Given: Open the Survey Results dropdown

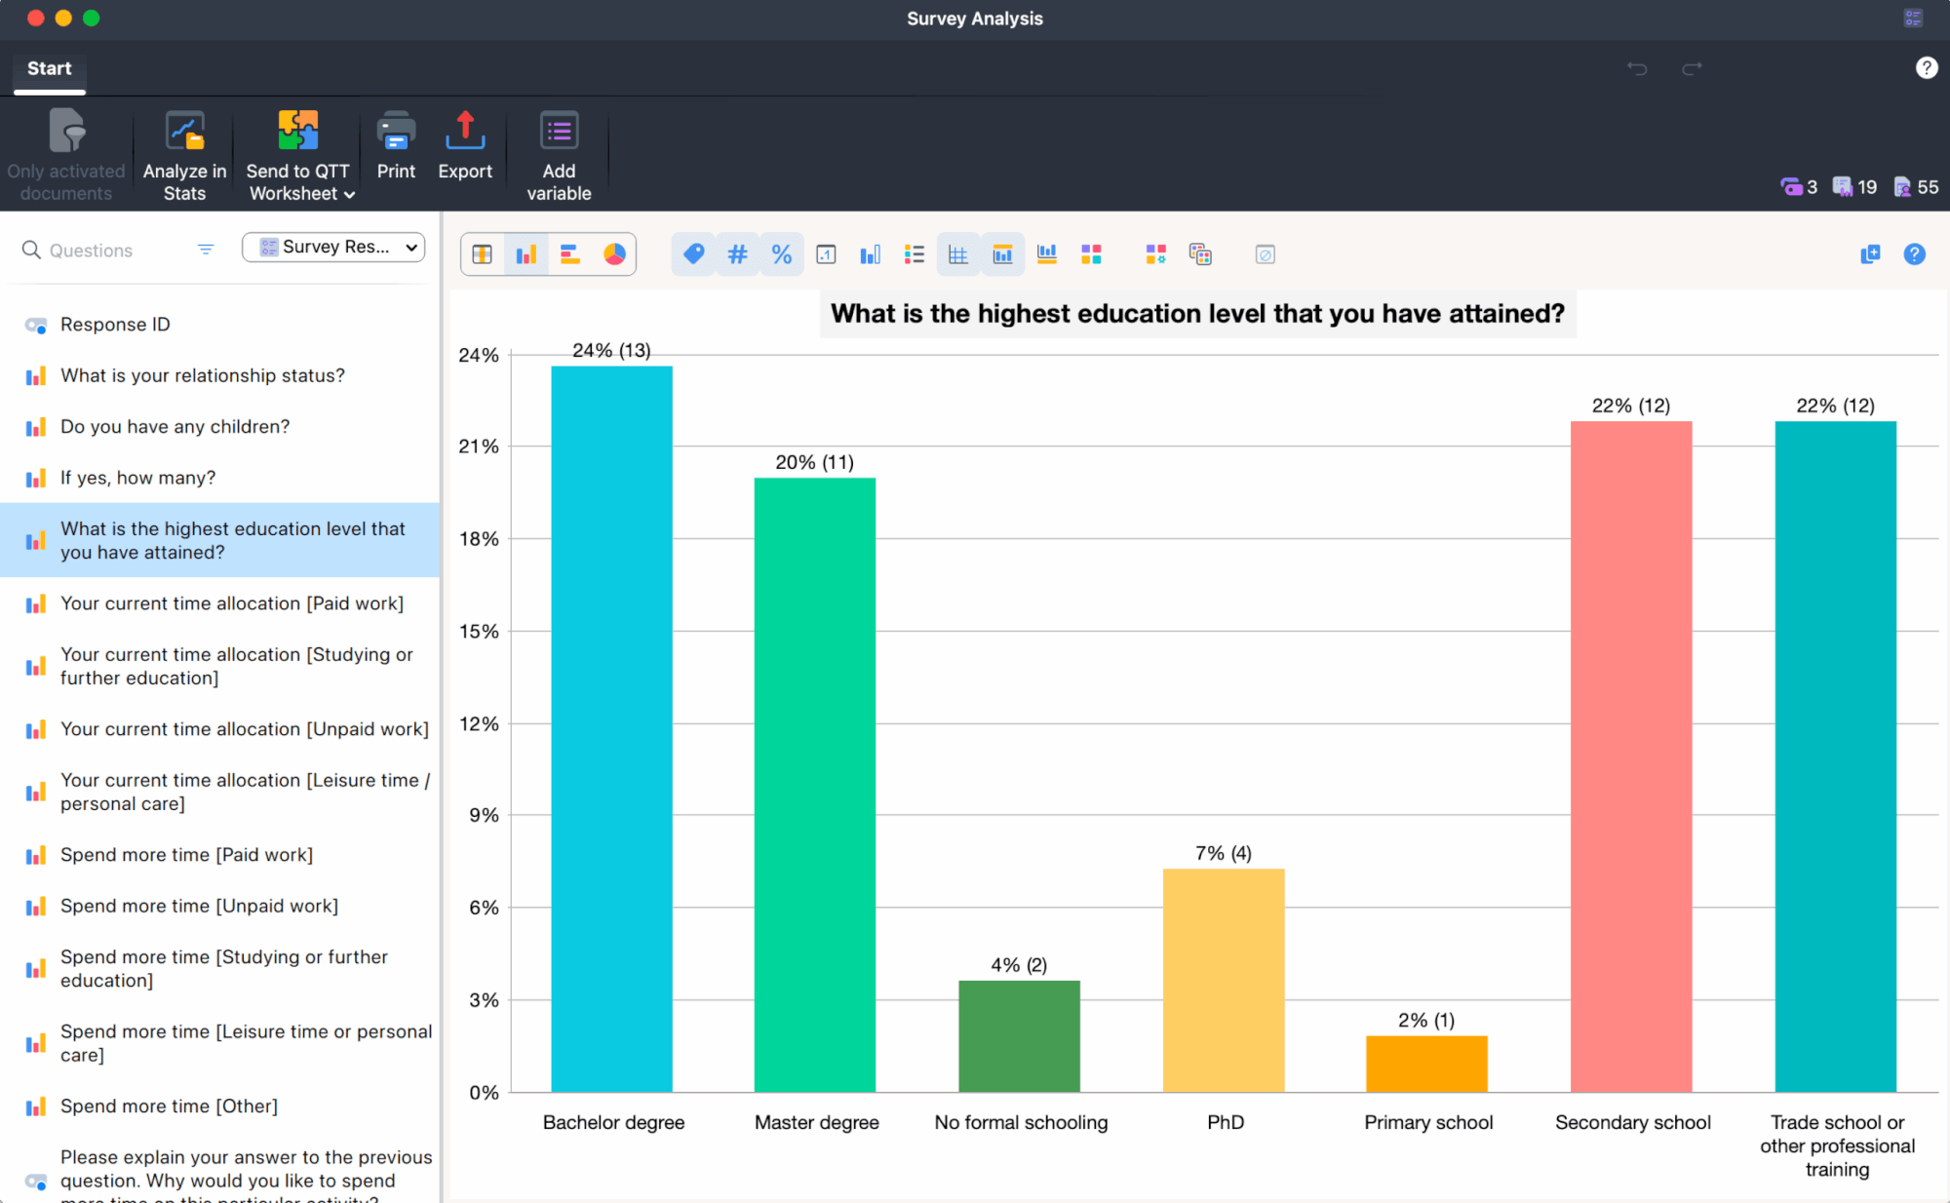Looking at the screenshot, I should pos(332,247).
